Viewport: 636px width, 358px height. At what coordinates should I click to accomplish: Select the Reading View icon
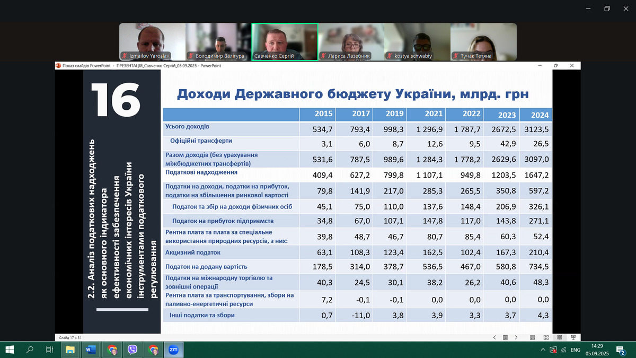coord(559,337)
